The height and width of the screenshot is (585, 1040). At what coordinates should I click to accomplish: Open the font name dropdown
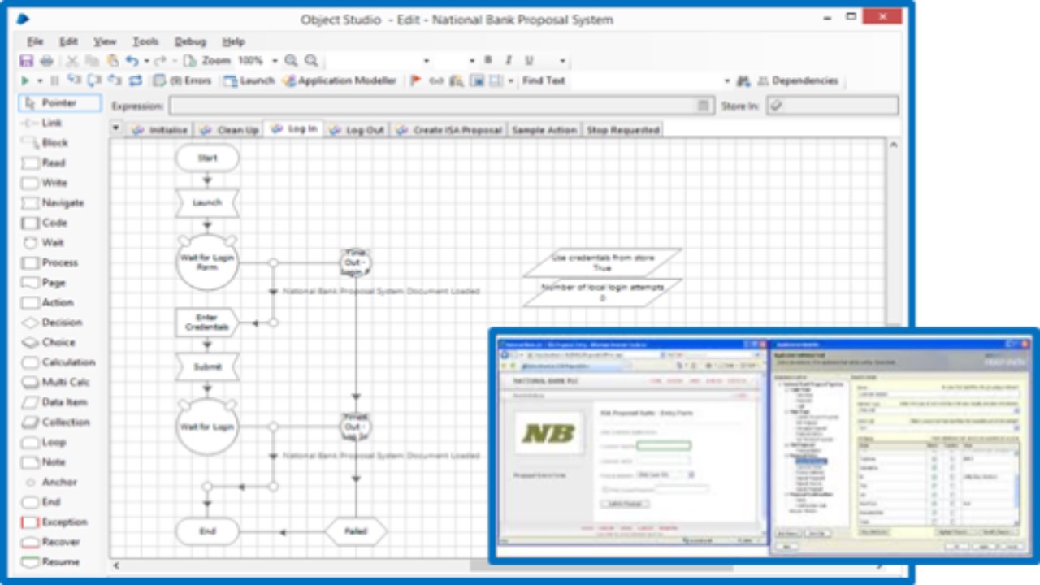coord(427,61)
